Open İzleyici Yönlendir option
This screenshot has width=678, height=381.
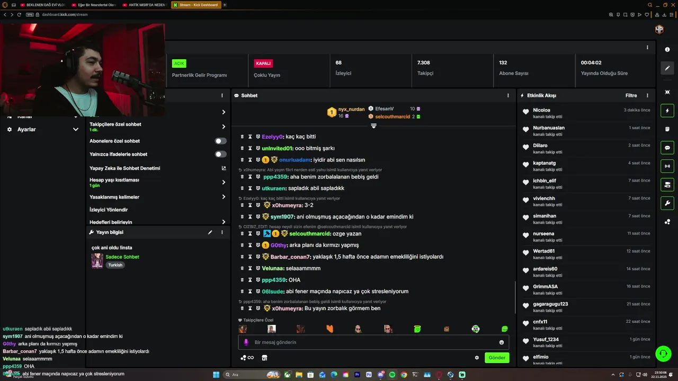tap(109, 210)
